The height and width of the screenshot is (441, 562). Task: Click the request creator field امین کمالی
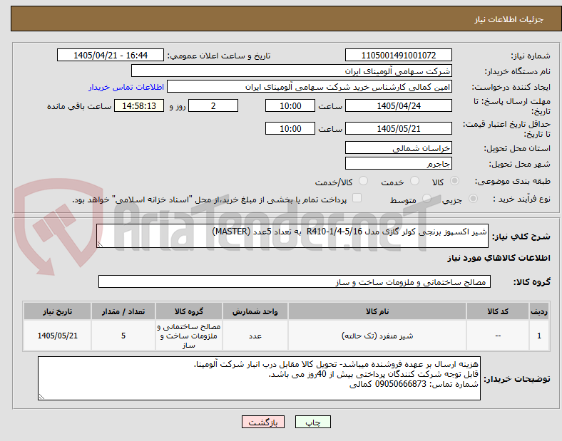pyautogui.click(x=310, y=87)
